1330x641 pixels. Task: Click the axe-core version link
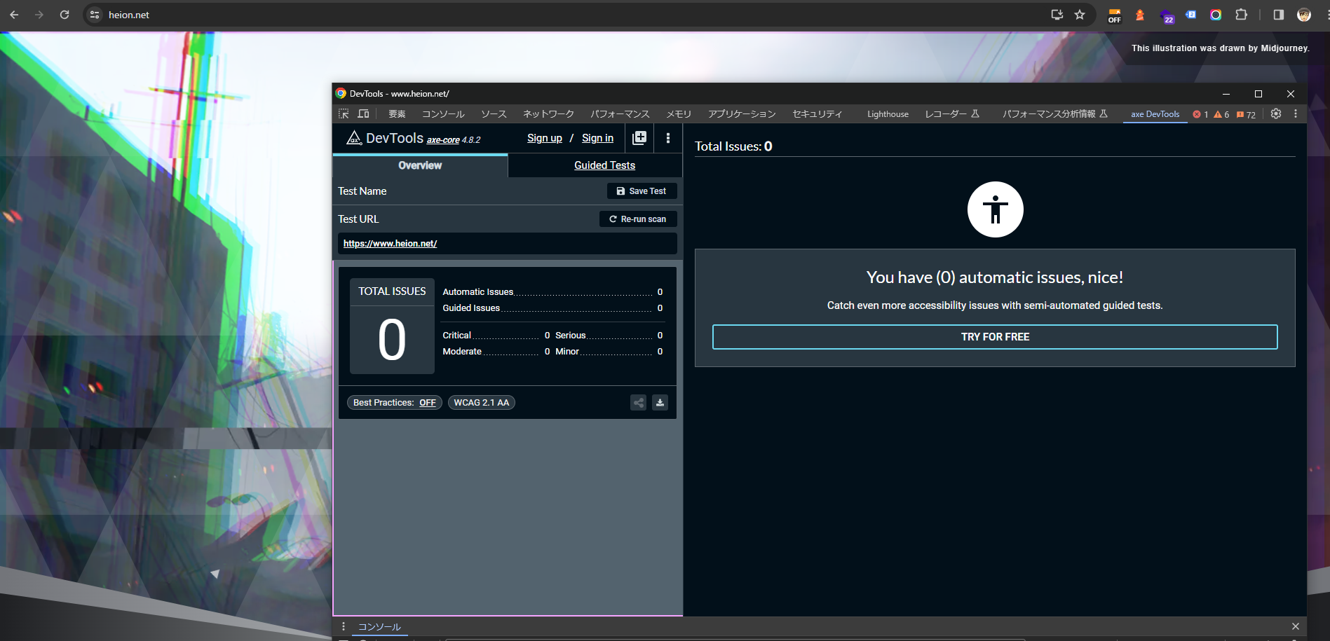pyautogui.click(x=443, y=140)
